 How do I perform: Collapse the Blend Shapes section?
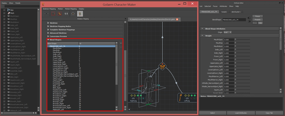[x=48, y=40]
